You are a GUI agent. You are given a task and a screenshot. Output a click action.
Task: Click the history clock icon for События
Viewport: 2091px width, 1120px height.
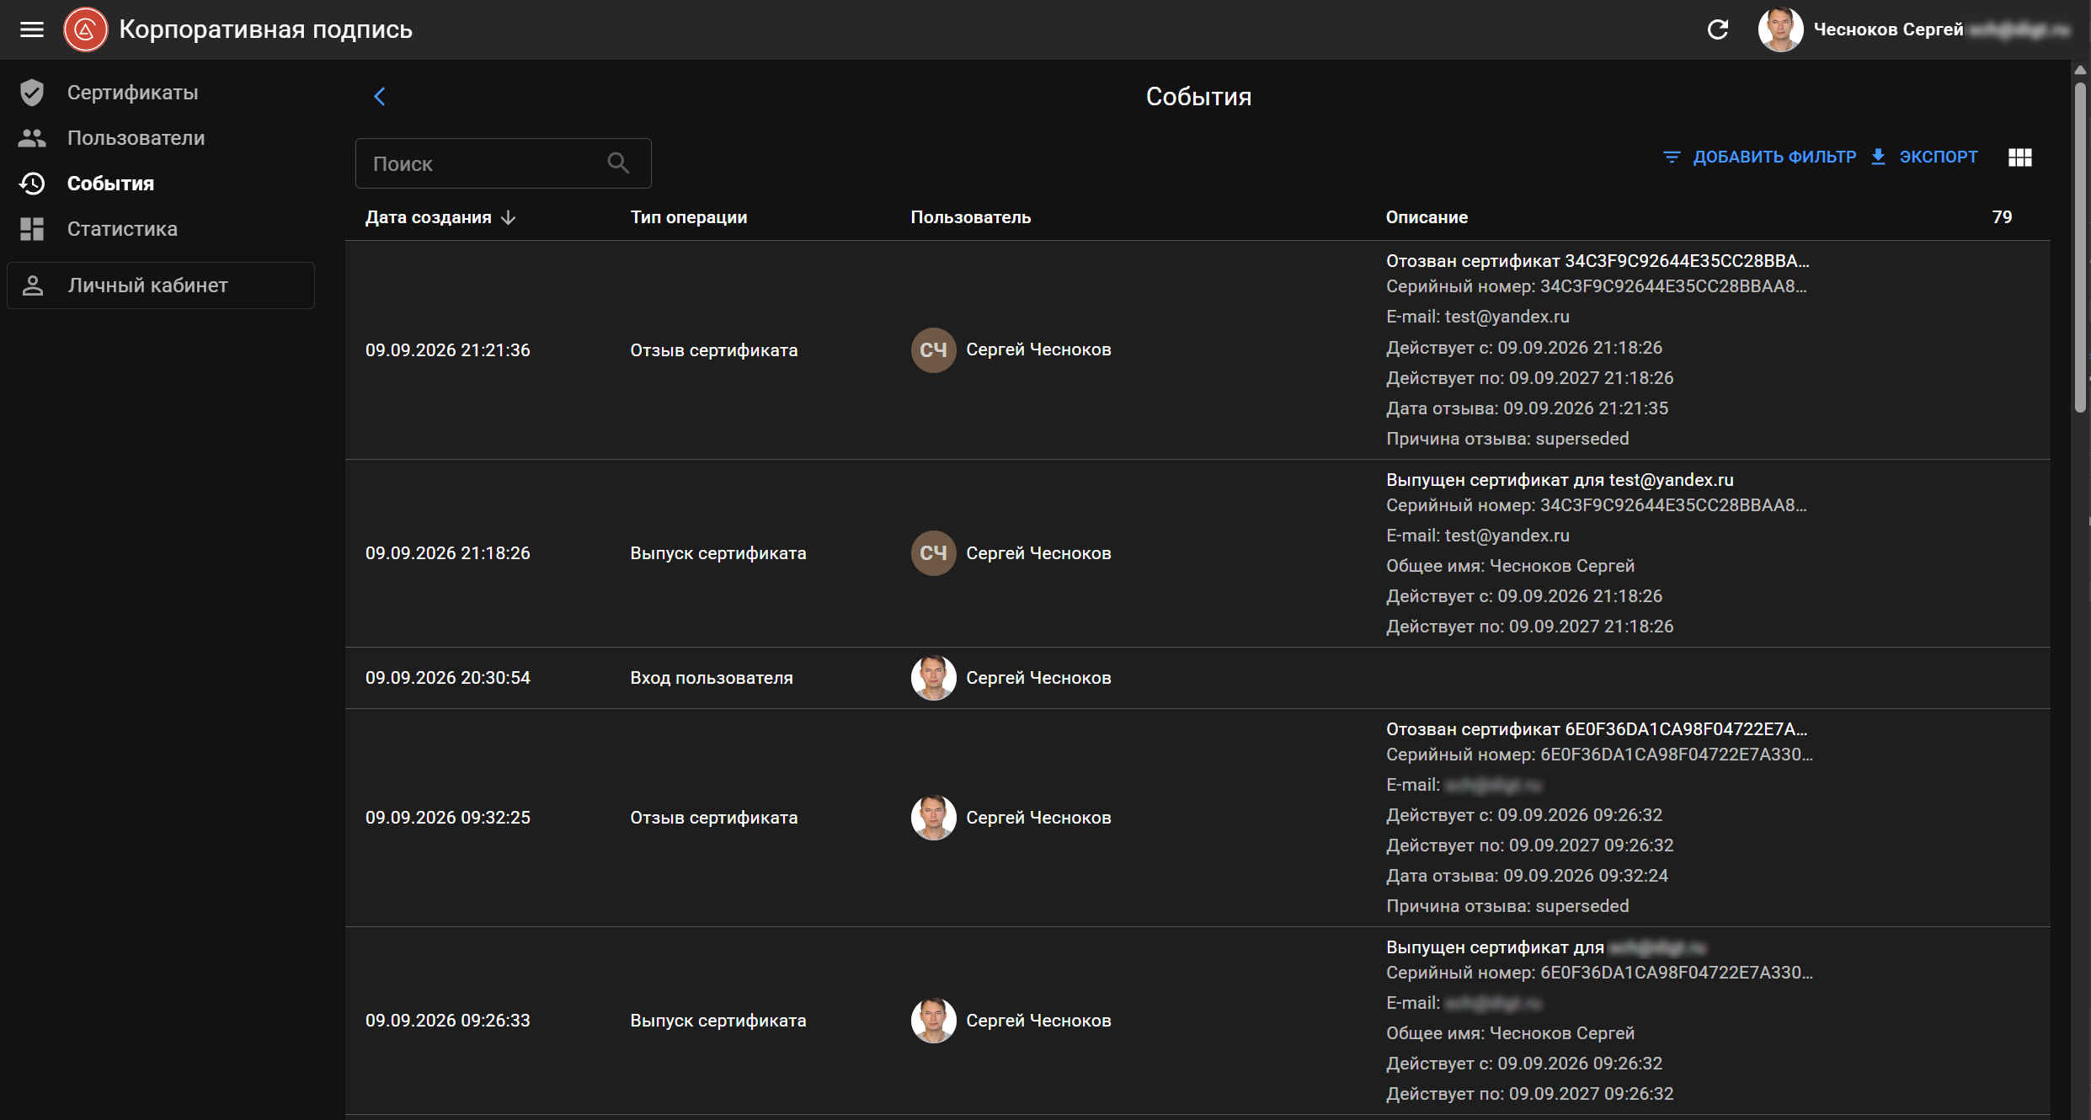(32, 184)
